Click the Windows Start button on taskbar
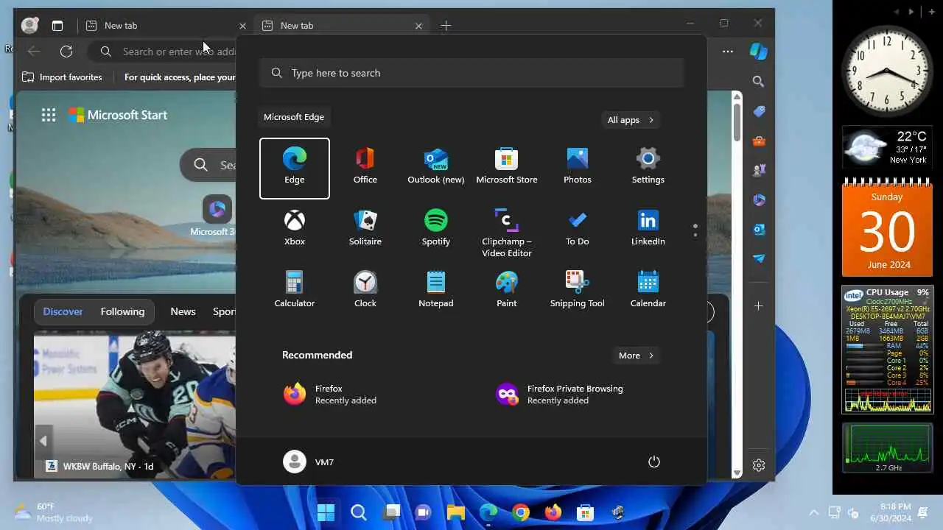943x530 pixels. point(326,512)
